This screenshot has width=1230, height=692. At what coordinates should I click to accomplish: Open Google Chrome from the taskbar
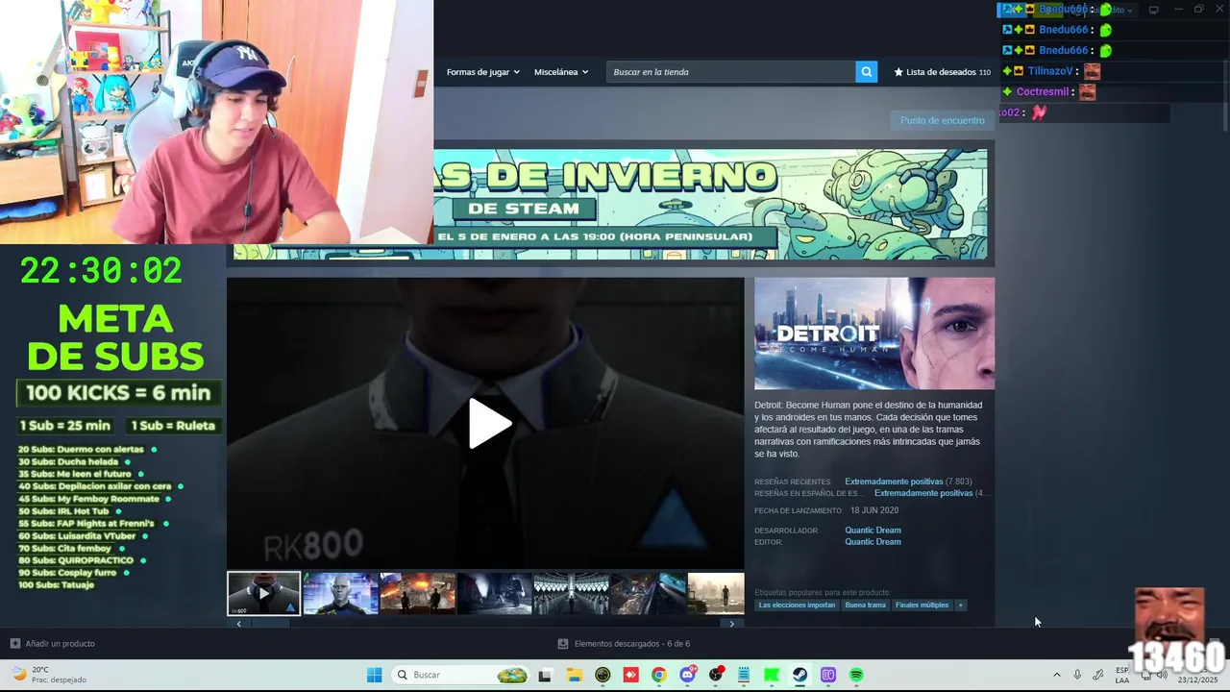click(658, 675)
